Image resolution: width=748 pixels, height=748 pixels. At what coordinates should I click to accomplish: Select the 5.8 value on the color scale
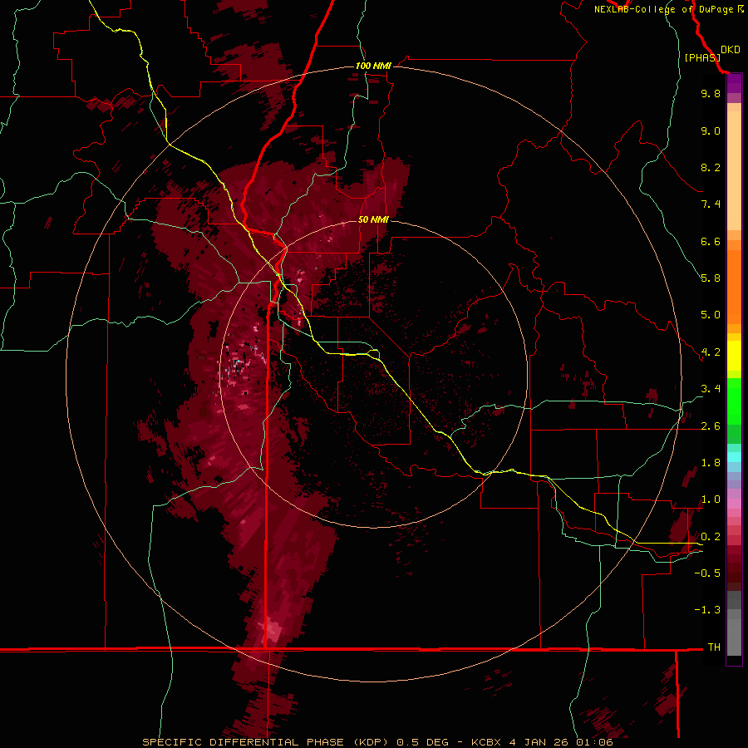(x=711, y=278)
